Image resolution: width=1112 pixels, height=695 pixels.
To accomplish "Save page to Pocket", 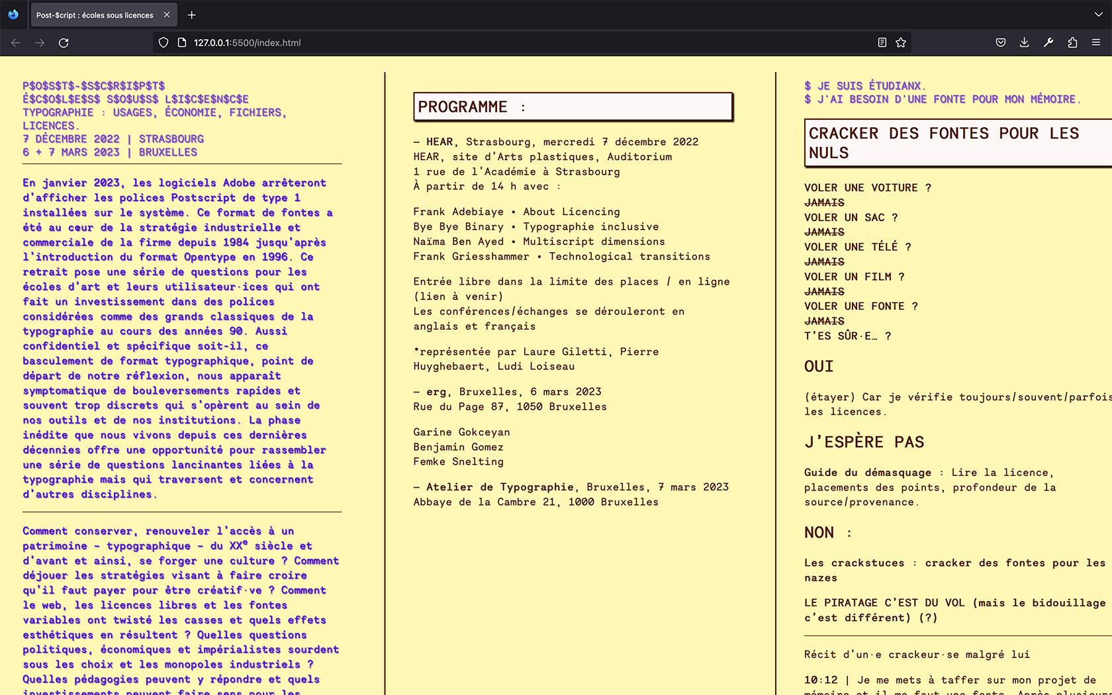I will [1001, 43].
